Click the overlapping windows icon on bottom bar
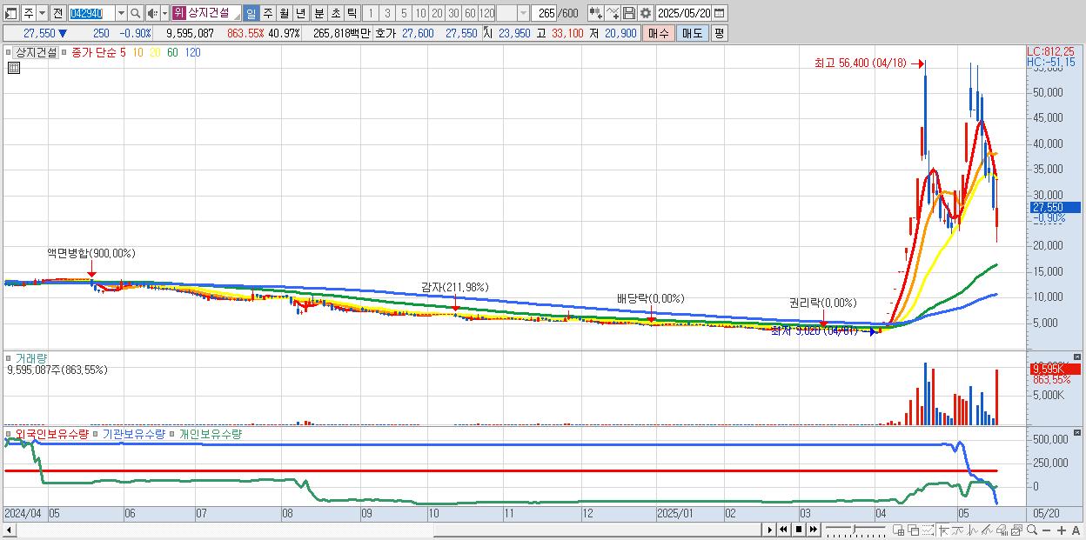 [913, 530]
